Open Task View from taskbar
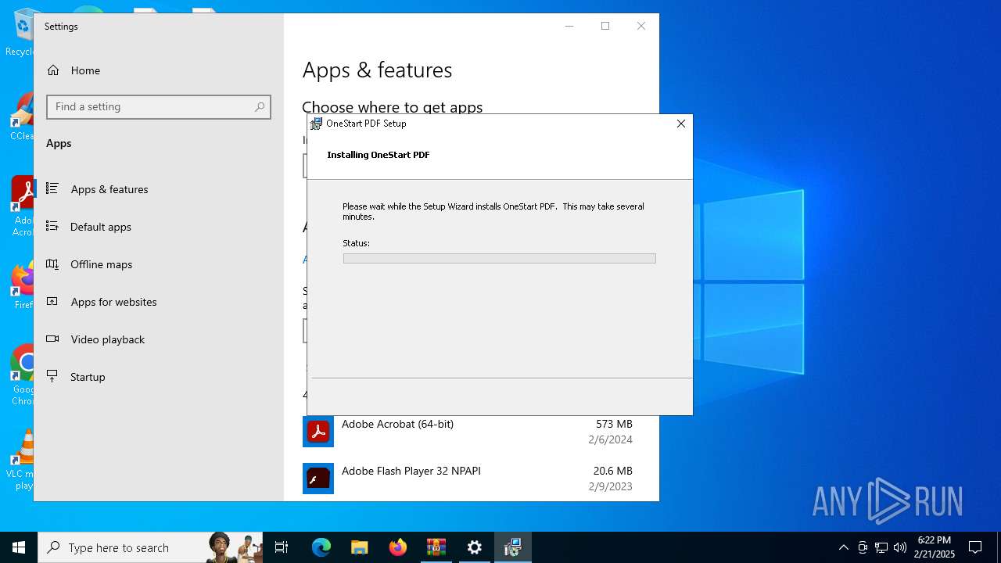The height and width of the screenshot is (563, 1001). pos(282,547)
